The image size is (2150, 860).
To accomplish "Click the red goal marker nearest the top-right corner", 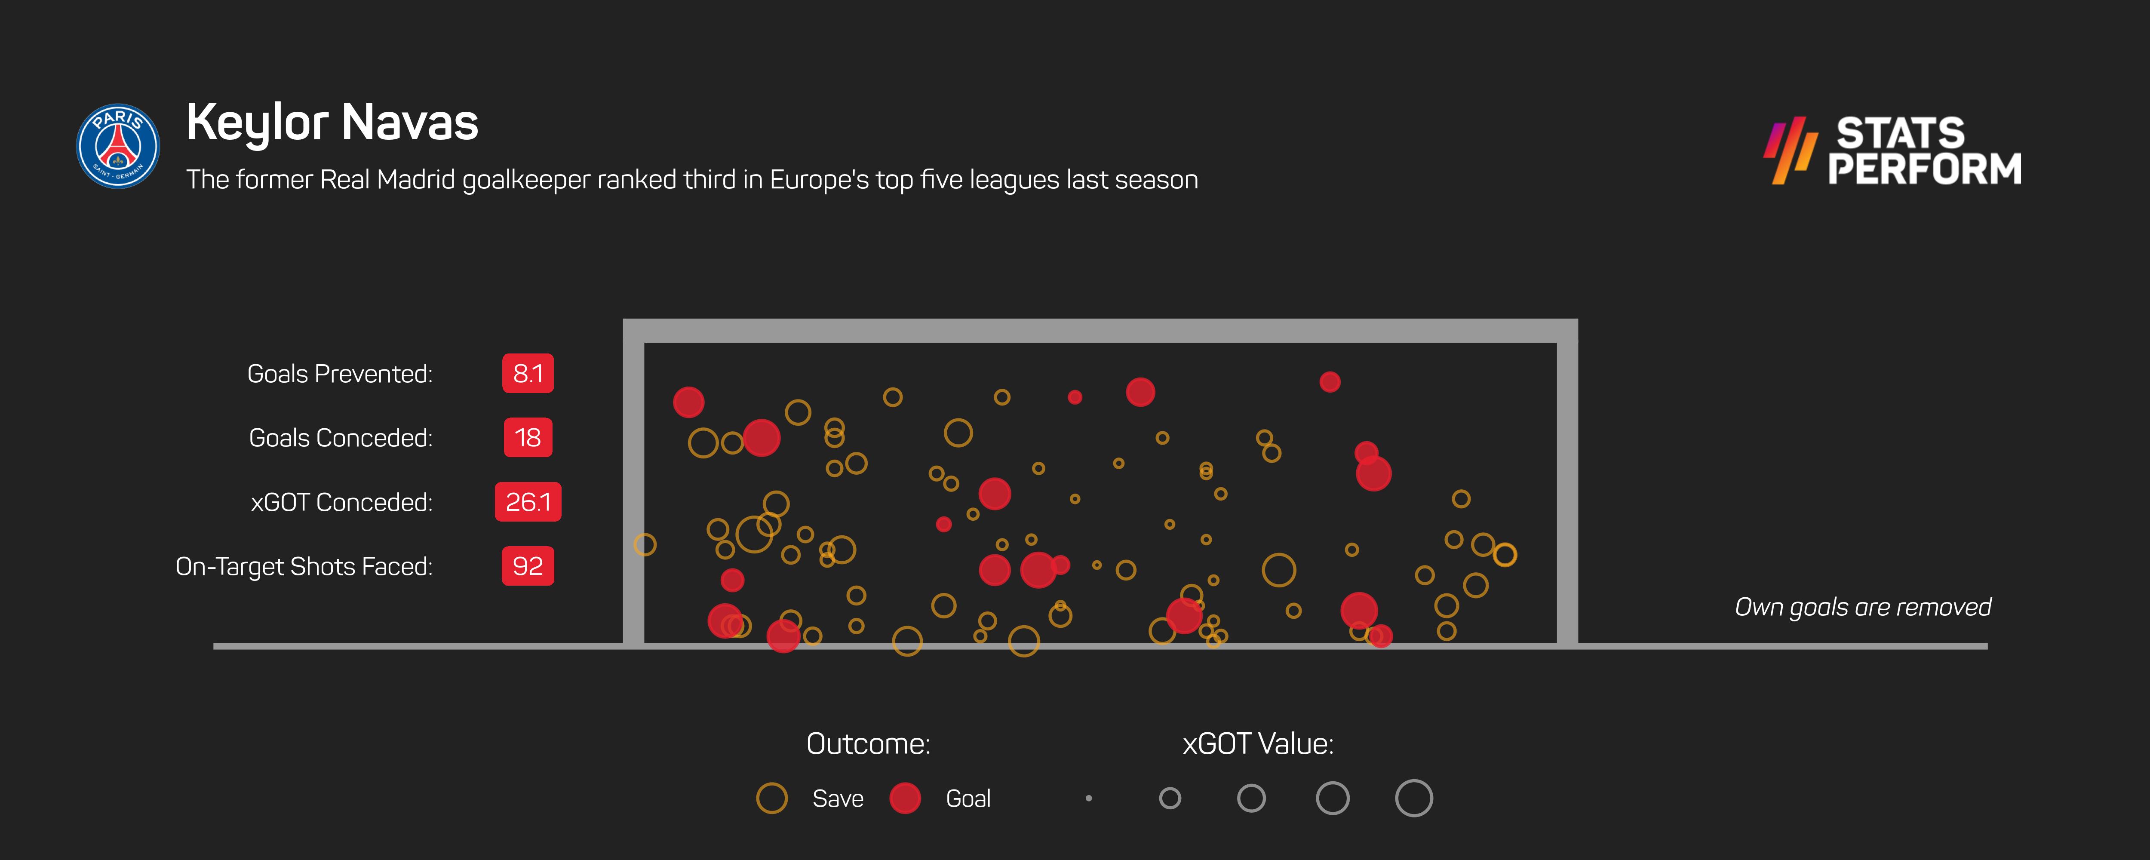I will coord(1330,381).
